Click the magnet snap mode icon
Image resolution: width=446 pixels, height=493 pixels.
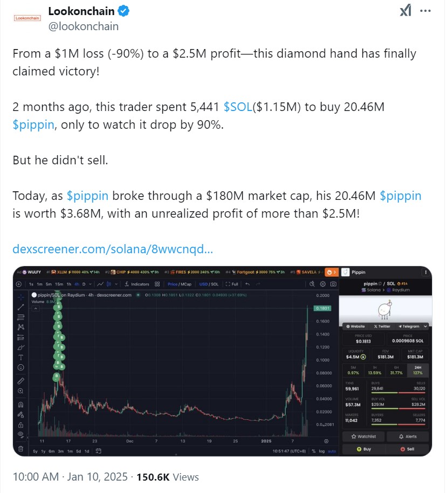[21, 404]
